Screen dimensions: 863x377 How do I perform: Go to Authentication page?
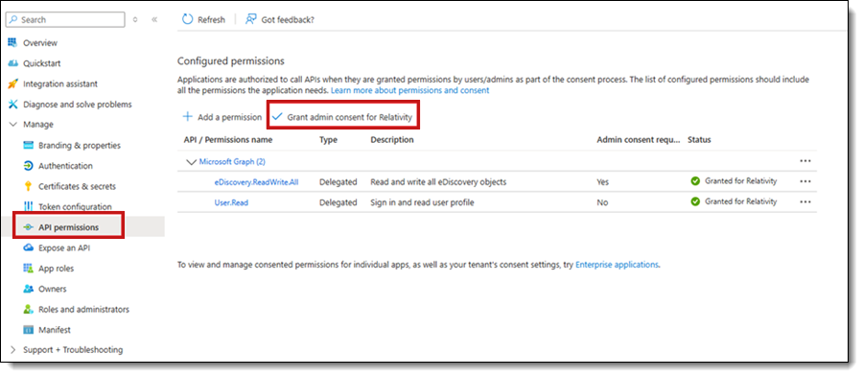(x=65, y=166)
